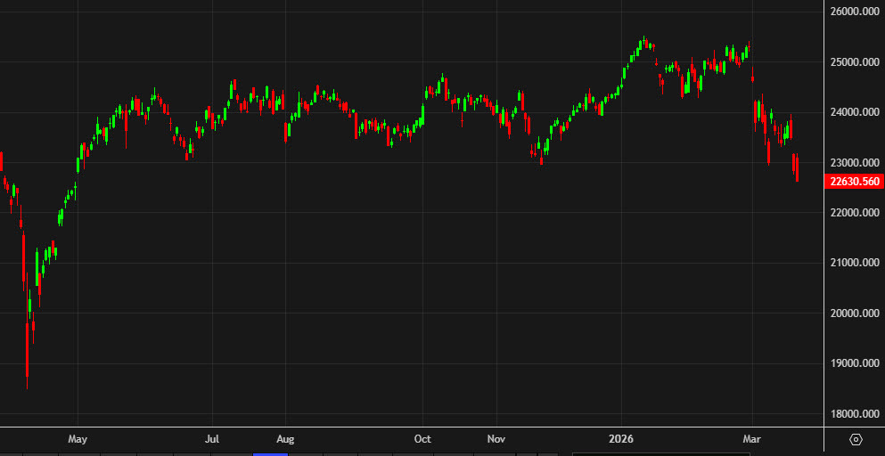This screenshot has height=456, width=885.
Task: Select the Aug label on time axis
Action: [285, 439]
